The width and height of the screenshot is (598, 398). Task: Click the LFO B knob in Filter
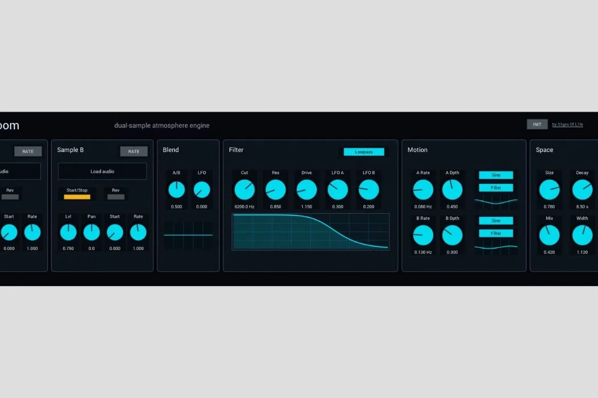(x=369, y=190)
